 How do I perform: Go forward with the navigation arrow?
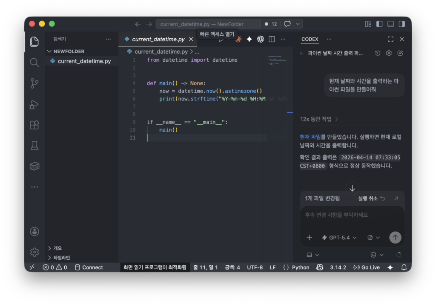click(149, 24)
